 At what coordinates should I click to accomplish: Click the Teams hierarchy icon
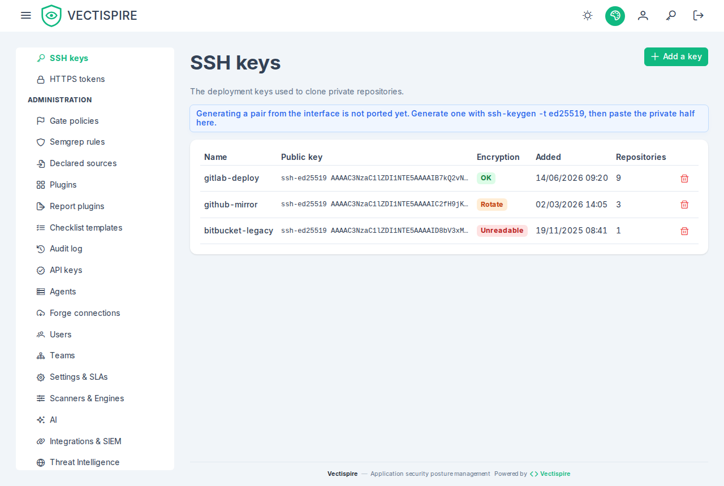click(41, 355)
